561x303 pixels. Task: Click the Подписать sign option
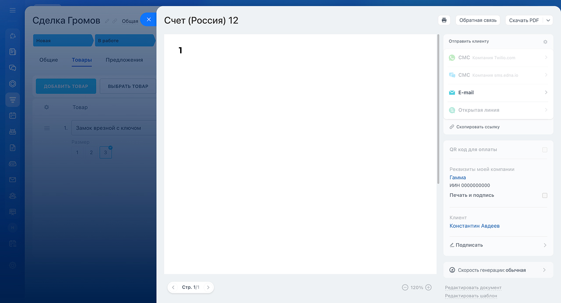click(469, 245)
